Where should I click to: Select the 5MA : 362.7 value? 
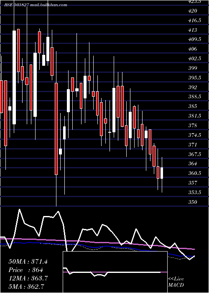click(x=26, y=286)
